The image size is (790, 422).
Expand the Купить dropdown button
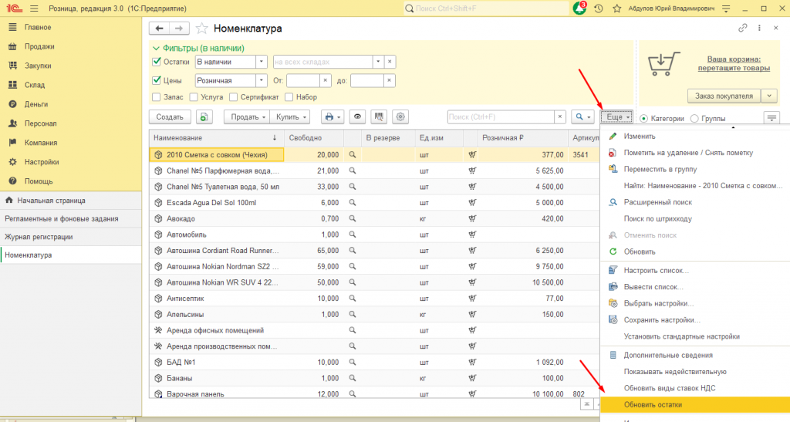click(291, 116)
